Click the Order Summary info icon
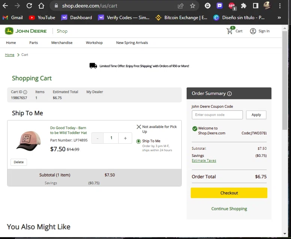Viewport: 291px width, 239px height. pyautogui.click(x=229, y=94)
